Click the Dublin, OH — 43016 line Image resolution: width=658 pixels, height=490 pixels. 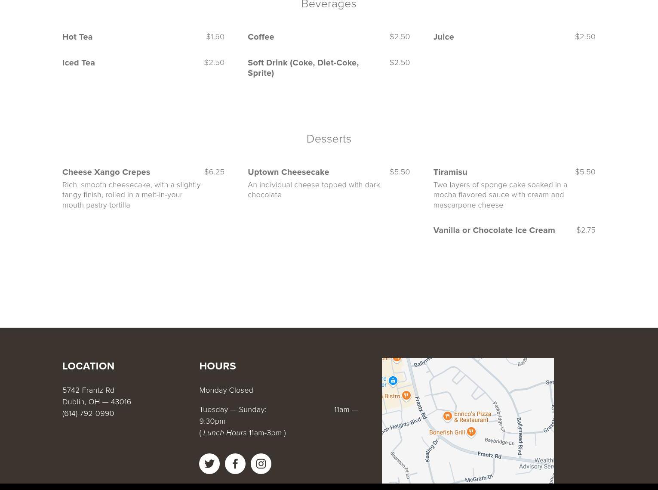click(97, 402)
